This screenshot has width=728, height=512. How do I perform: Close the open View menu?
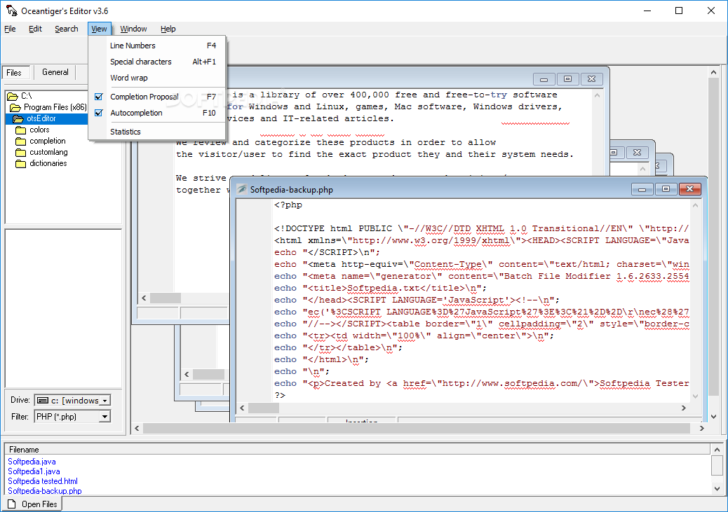pyautogui.click(x=99, y=29)
